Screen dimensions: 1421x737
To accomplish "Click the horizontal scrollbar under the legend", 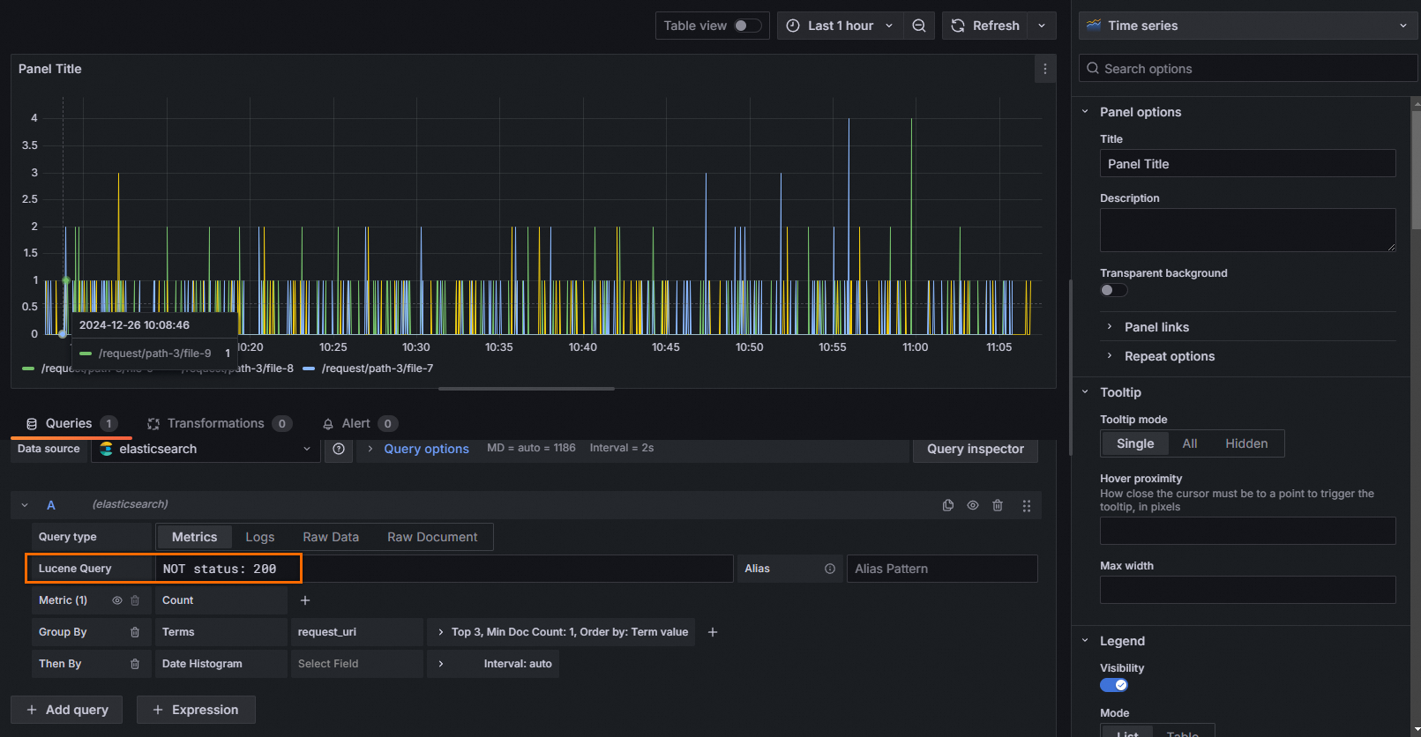I will (526, 388).
